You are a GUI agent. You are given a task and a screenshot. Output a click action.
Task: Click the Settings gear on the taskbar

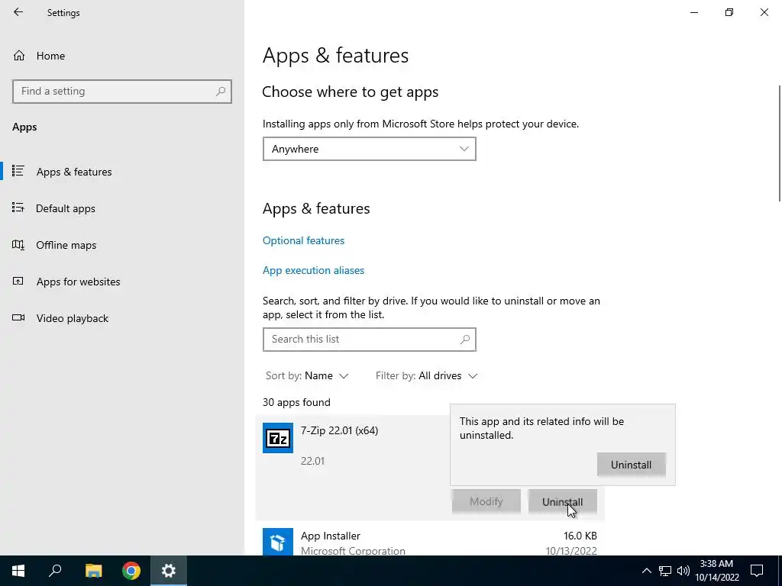coord(169,571)
